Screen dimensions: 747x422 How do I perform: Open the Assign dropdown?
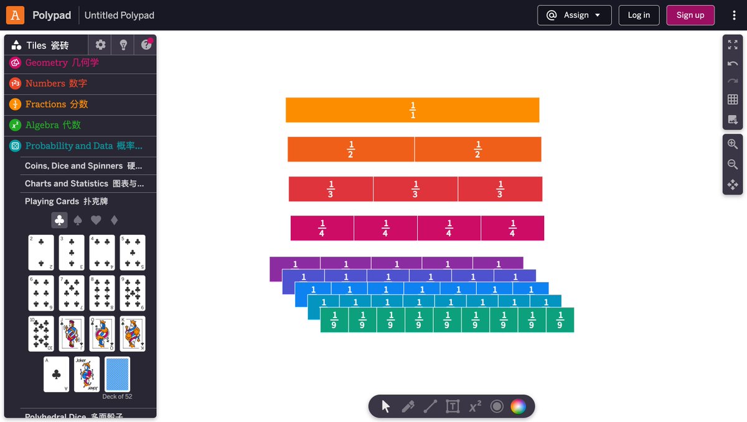click(x=575, y=15)
